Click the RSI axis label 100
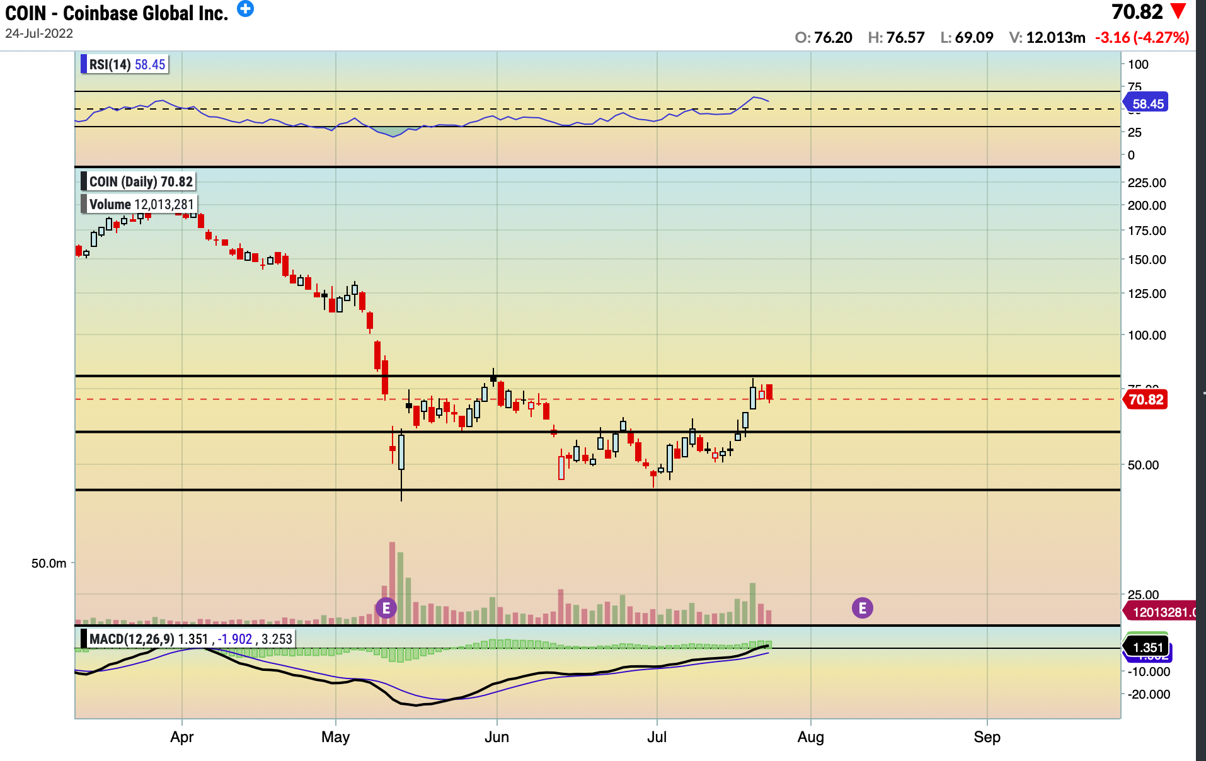Screen dimensions: 1206x761 pyautogui.click(x=1138, y=64)
